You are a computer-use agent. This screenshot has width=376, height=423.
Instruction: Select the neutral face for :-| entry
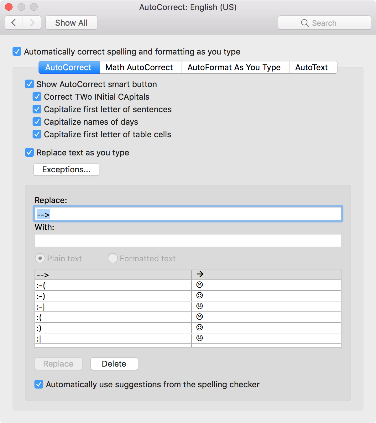pyautogui.click(x=200, y=306)
